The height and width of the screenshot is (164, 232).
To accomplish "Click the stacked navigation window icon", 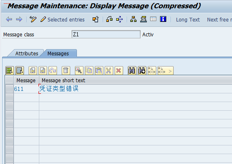I will (144, 19).
